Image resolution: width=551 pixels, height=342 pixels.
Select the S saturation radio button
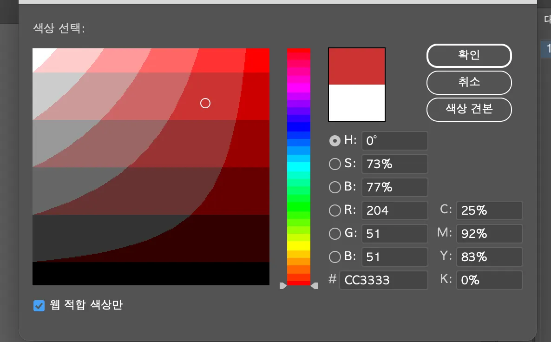pyautogui.click(x=335, y=164)
